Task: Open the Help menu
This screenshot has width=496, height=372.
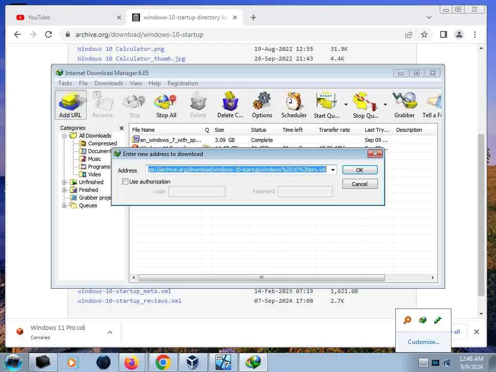Action: (x=155, y=83)
